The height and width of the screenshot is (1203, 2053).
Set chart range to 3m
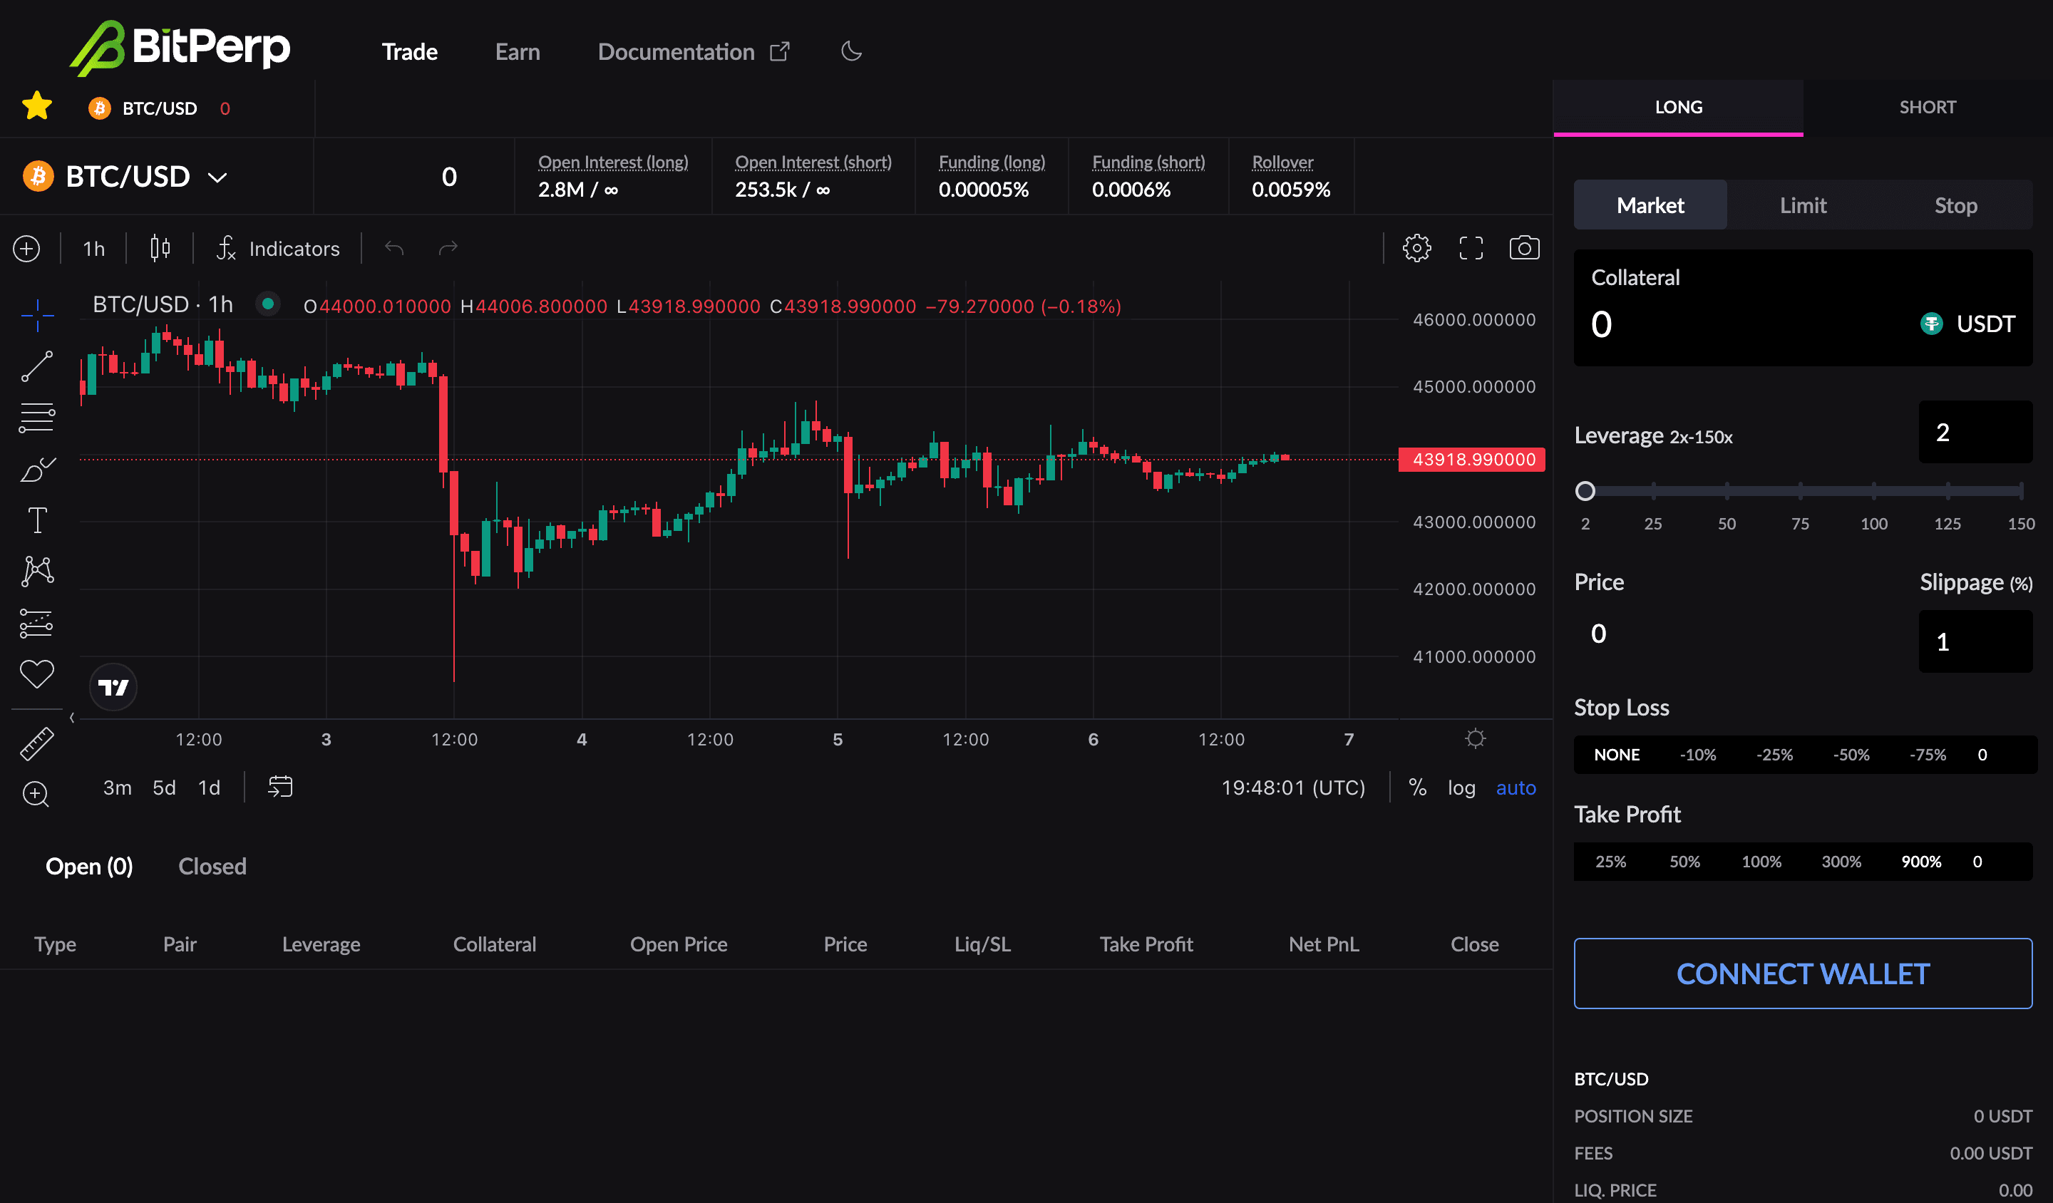click(118, 788)
